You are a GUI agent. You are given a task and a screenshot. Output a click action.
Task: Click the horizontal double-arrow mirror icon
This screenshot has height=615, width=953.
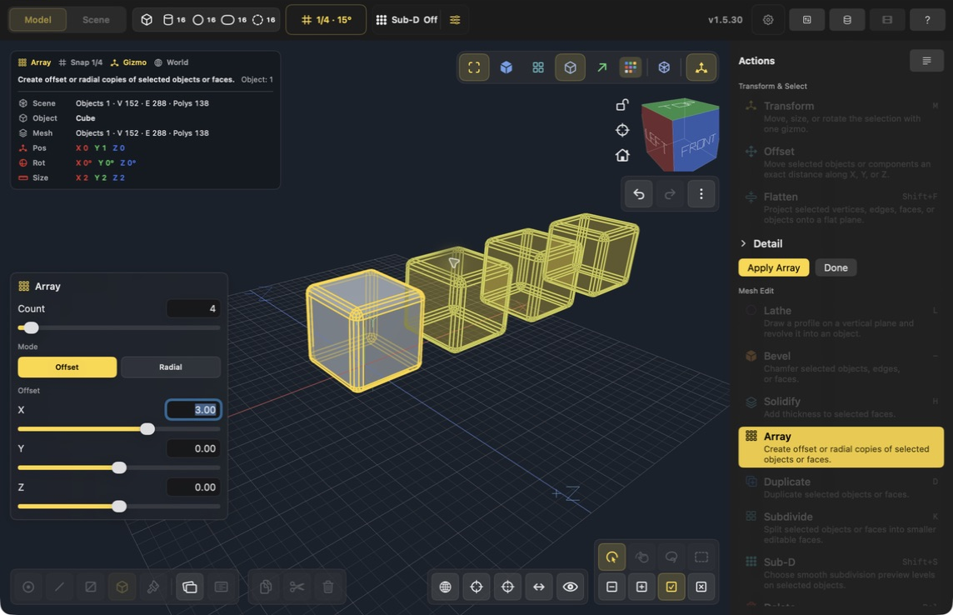coord(538,587)
